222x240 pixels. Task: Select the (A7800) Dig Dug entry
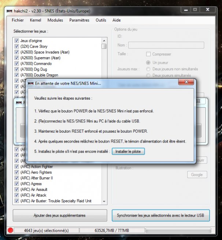pos(34,69)
